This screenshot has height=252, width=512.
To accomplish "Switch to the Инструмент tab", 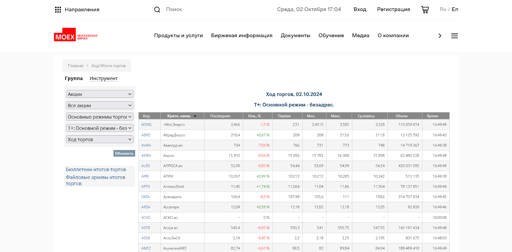I will click(x=104, y=78).
